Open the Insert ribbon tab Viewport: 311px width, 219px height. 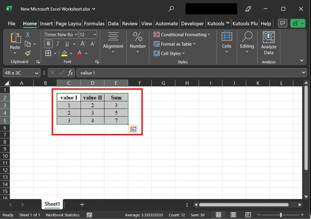tap(46, 23)
